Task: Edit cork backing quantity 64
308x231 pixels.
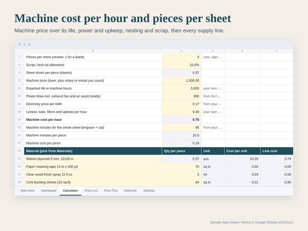Action: tap(182, 182)
